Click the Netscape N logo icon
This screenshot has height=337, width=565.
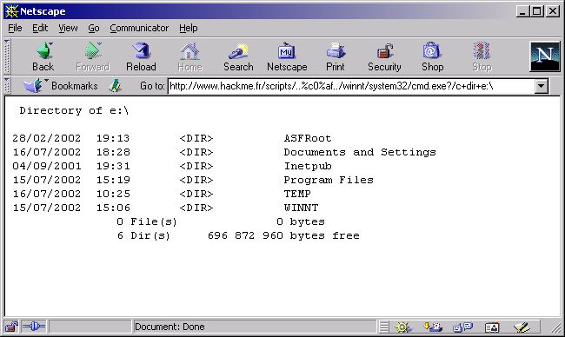545,56
